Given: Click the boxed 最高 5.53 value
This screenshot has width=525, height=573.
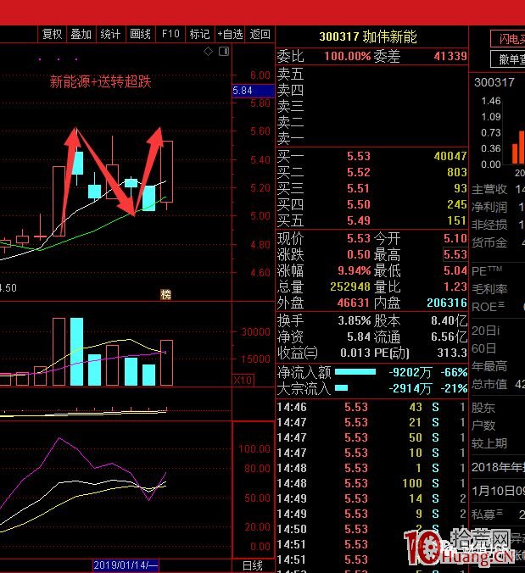Looking at the screenshot, I should point(455,254).
